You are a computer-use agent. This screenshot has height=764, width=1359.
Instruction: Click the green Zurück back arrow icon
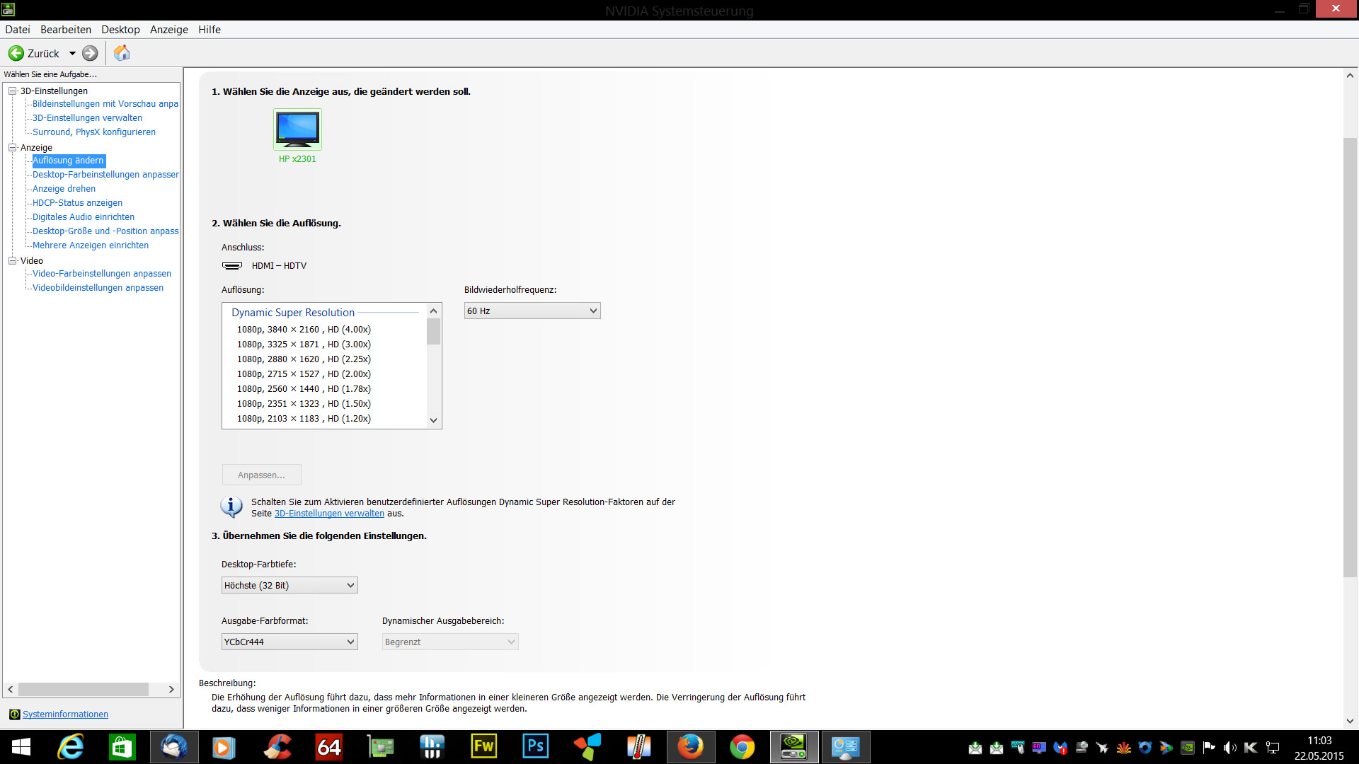click(16, 53)
